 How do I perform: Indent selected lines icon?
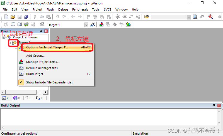tap(118, 17)
